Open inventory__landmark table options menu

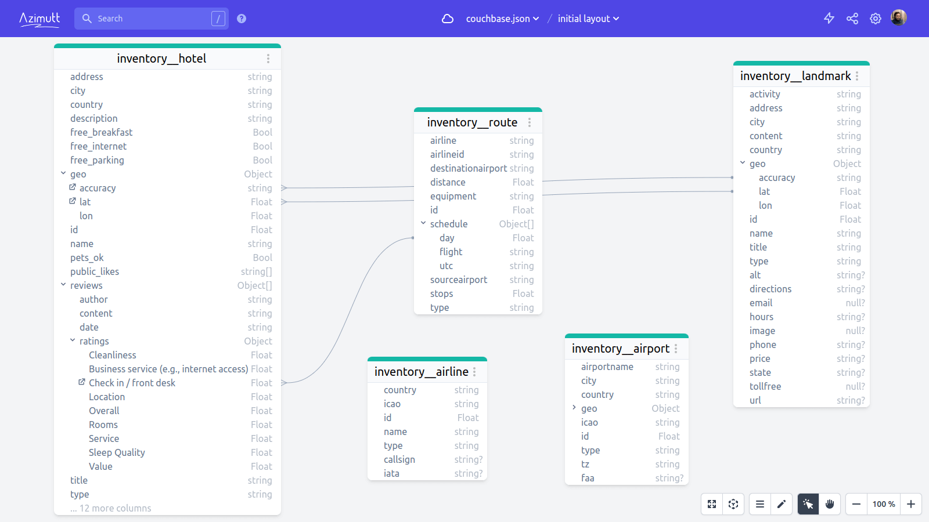coord(858,76)
